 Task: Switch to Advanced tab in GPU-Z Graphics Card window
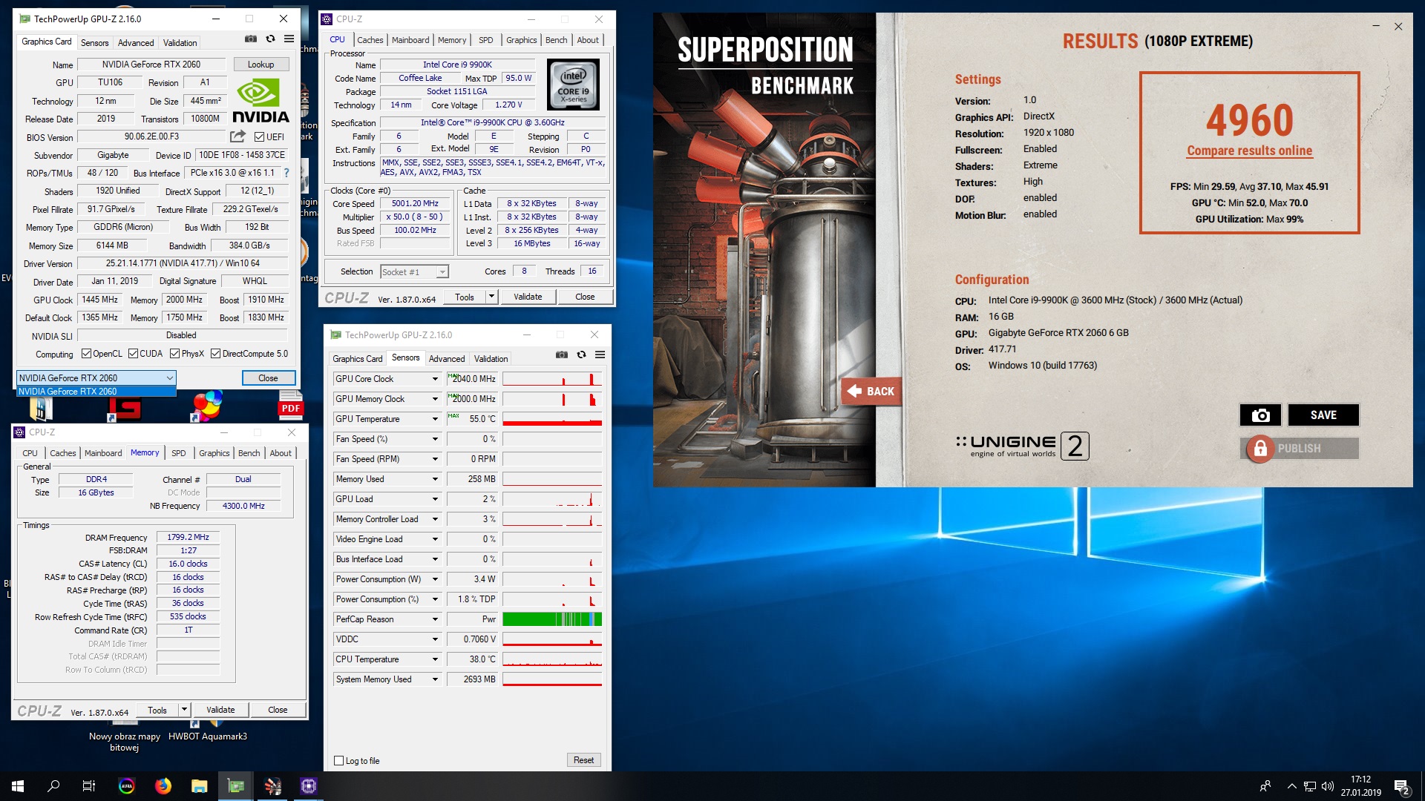pyautogui.click(x=136, y=43)
